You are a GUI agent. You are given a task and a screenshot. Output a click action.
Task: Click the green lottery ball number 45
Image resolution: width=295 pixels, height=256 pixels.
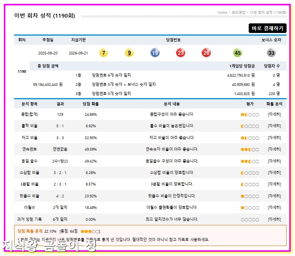238,53
